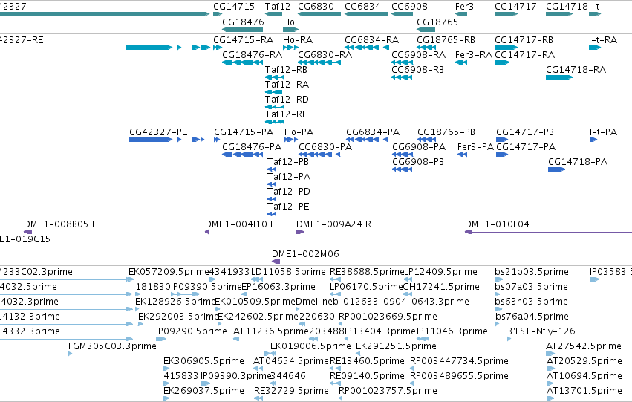Open the CG18476-PA protein feature

pyautogui.click(x=252, y=147)
